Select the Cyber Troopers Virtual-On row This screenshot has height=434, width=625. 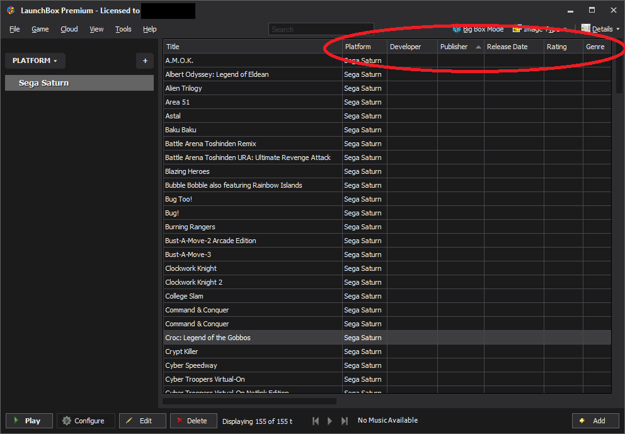[387, 379]
